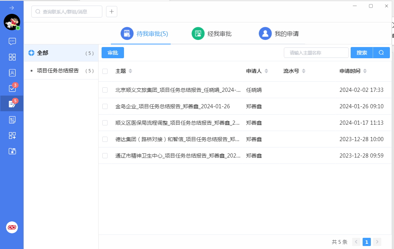Click the blue 审批 button

(112, 52)
